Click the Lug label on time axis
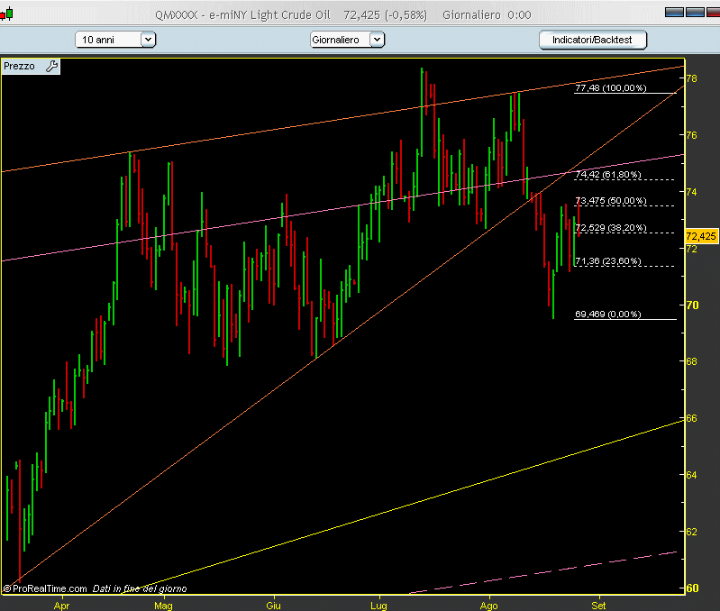 [378, 606]
